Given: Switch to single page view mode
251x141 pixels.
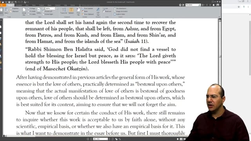Looking at the screenshot, I should [178, 139].
